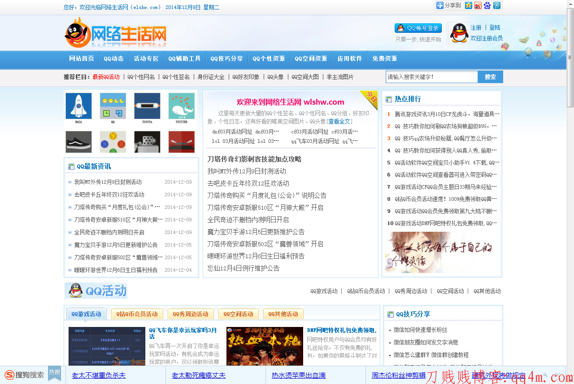This screenshot has width=574, height=384.
Task: Share to Qzone via the star icon
Action: pyautogui.click(x=469, y=5)
